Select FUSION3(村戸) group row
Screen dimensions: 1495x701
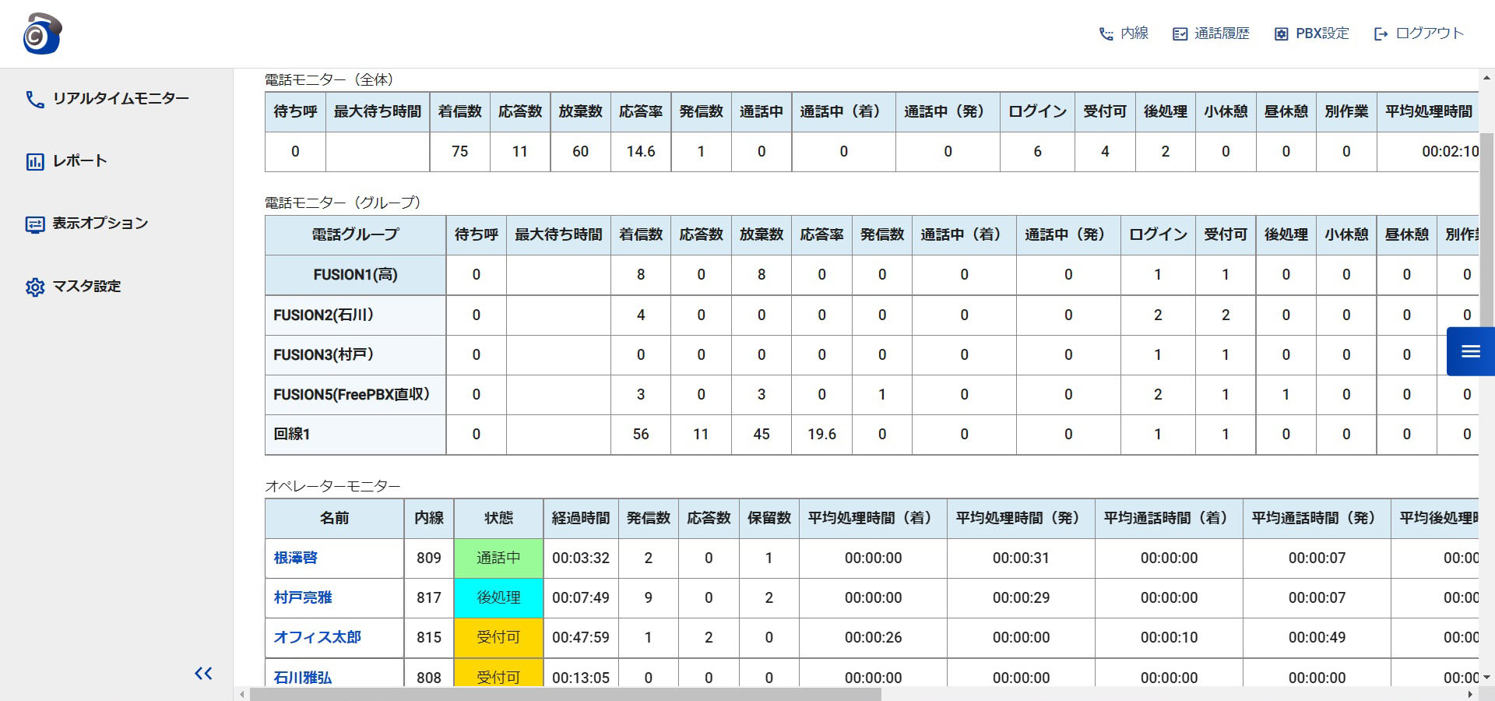(x=355, y=354)
